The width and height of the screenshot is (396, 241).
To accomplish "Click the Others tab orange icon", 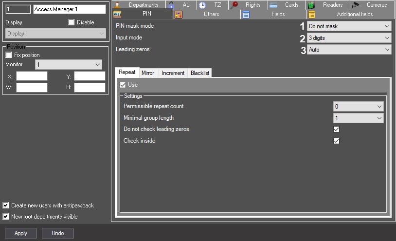I will [179, 15].
